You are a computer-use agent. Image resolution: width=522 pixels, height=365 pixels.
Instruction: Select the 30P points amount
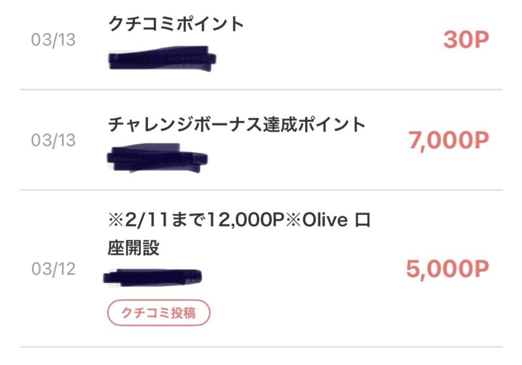click(x=466, y=40)
